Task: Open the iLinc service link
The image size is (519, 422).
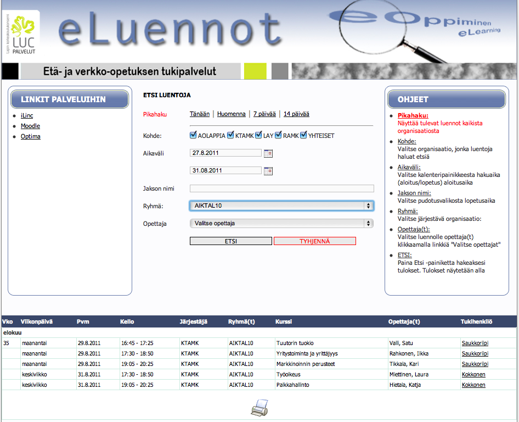Action: coord(27,116)
